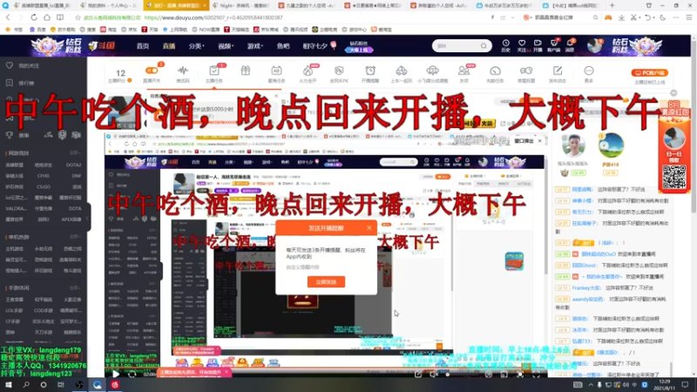The height and width of the screenshot is (392, 697).
Task: Open the user avatar in the header
Action: point(594,45)
